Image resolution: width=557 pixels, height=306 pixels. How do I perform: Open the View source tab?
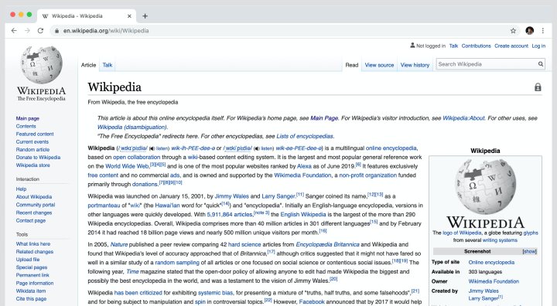point(379,65)
